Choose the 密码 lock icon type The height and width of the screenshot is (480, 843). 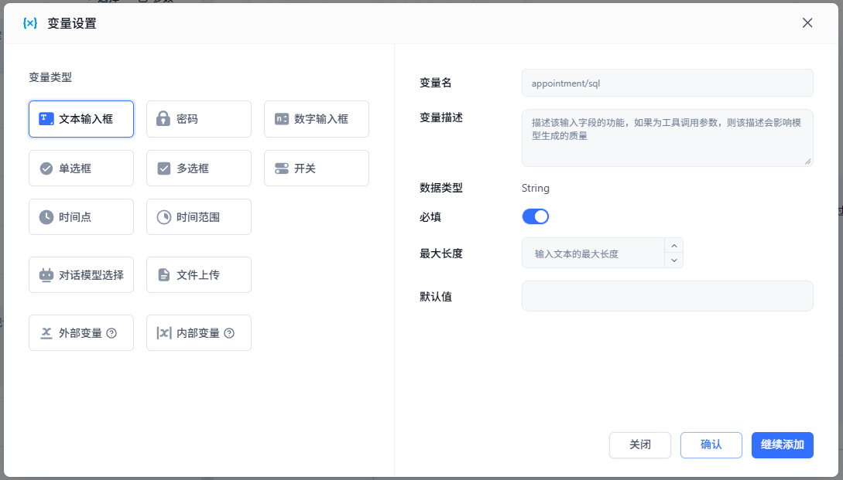tap(198, 119)
